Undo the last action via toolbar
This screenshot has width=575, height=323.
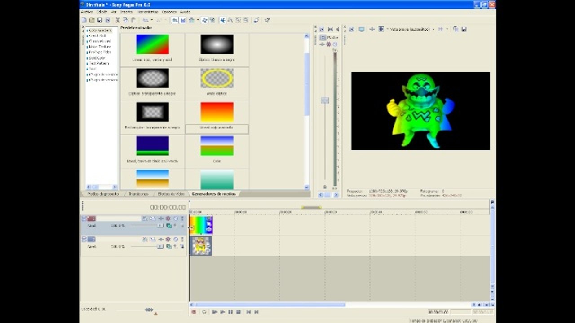pyautogui.click(x=145, y=20)
